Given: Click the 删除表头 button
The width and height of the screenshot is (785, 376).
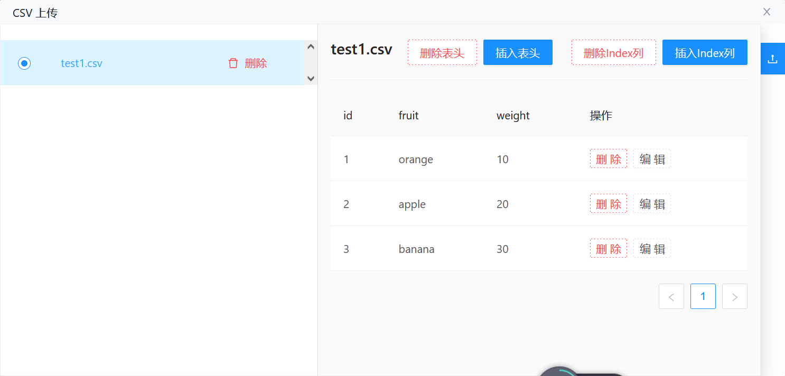Looking at the screenshot, I should (442, 53).
